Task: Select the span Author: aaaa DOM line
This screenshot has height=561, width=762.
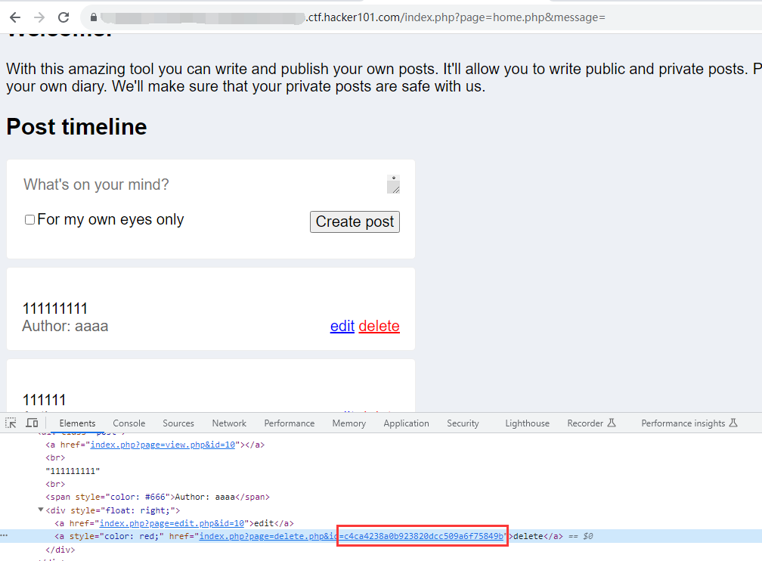Action: pyautogui.click(x=157, y=497)
